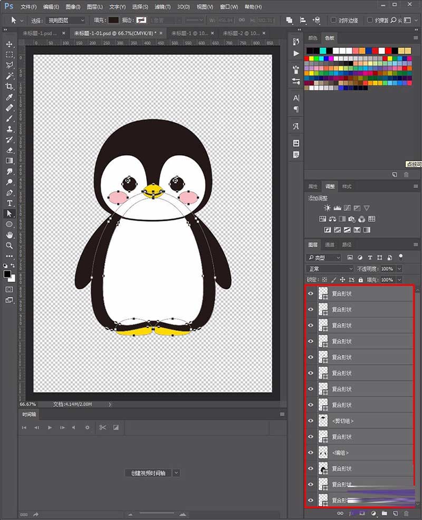422x520 pixels.
Task: Select the Move tool
Action: (9, 44)
